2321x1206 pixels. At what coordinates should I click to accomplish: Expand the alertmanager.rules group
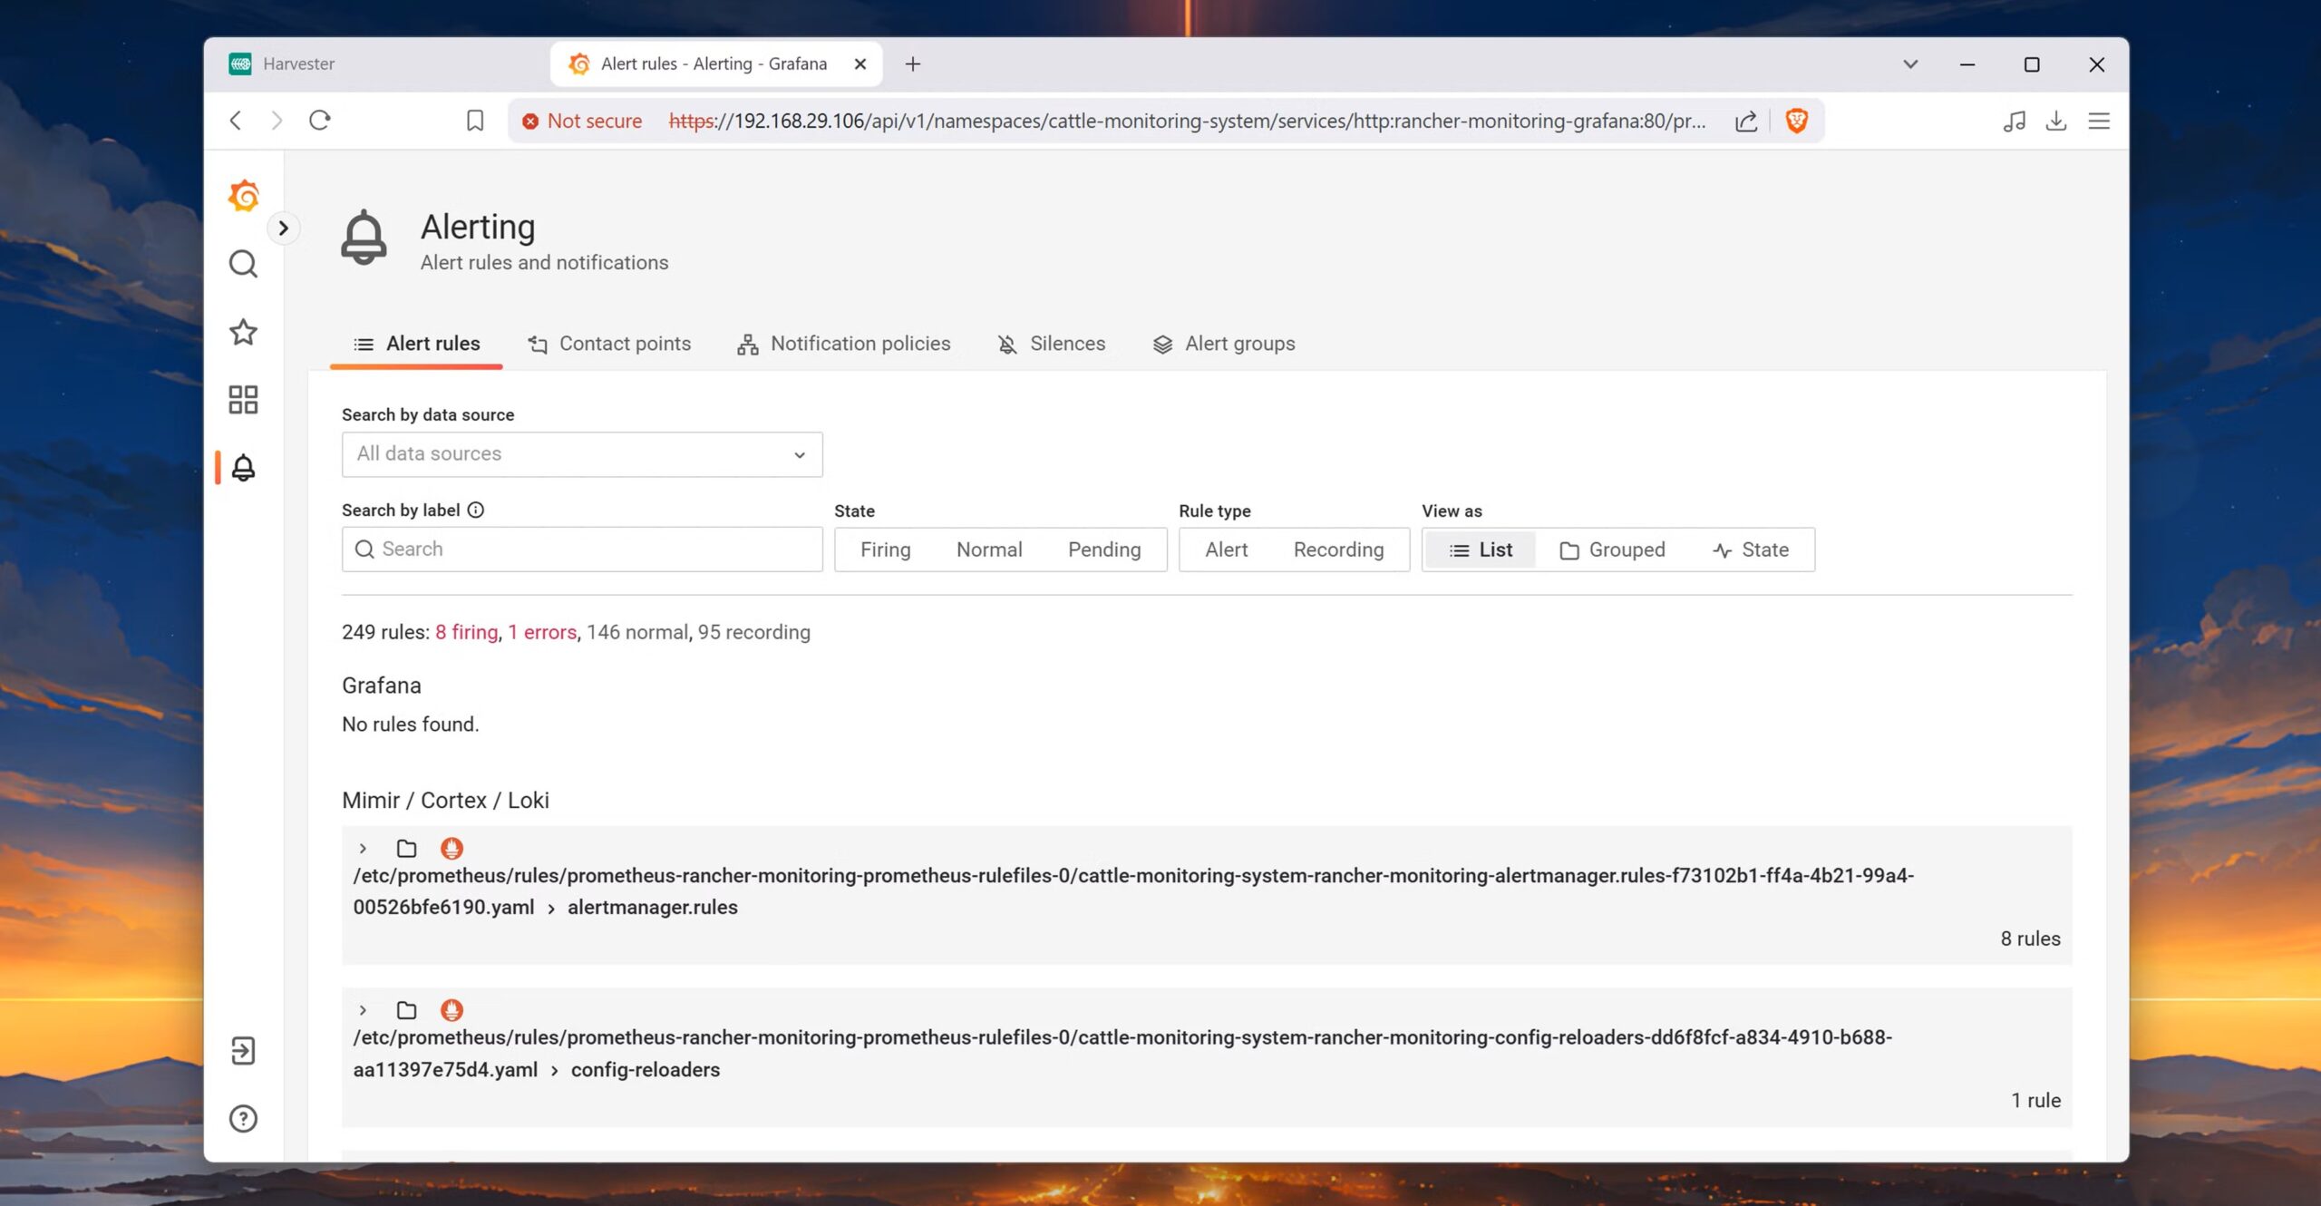coord(363,849)
